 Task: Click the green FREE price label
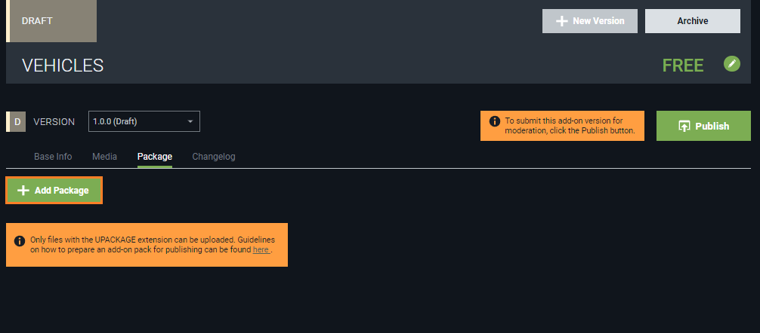point(683,66)
